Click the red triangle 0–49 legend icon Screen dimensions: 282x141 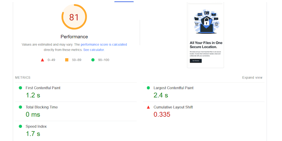pos(42,60)
